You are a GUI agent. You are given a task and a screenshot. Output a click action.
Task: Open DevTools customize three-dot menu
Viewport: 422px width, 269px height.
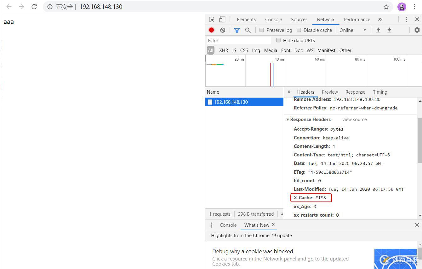click(406, 19)
